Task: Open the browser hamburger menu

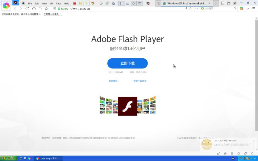Action: [254, 9]
